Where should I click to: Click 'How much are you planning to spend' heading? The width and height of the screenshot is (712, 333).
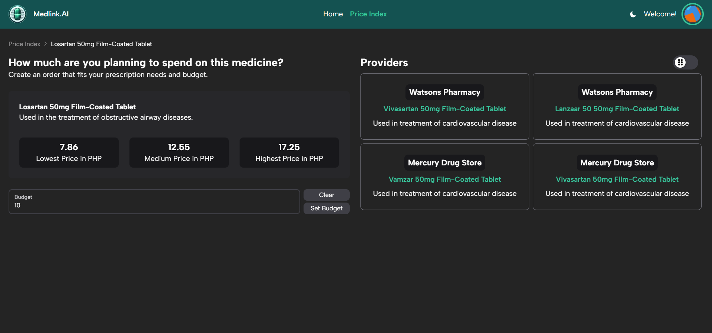point(146,62)
